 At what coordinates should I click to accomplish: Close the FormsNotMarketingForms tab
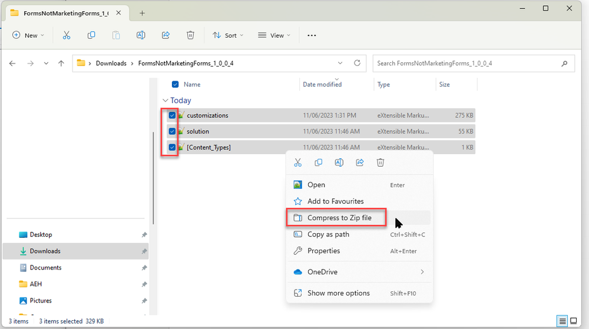click(x=118, y=13)
